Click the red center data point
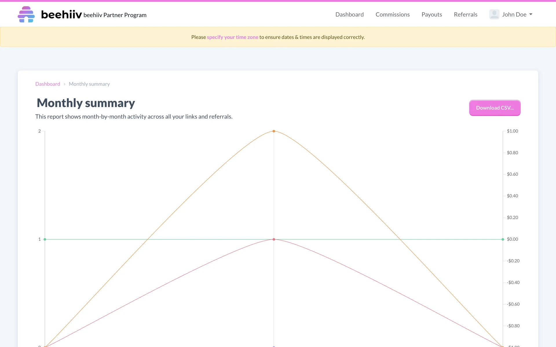The height and width of the screenshot is (347, 556). point(274,239)
